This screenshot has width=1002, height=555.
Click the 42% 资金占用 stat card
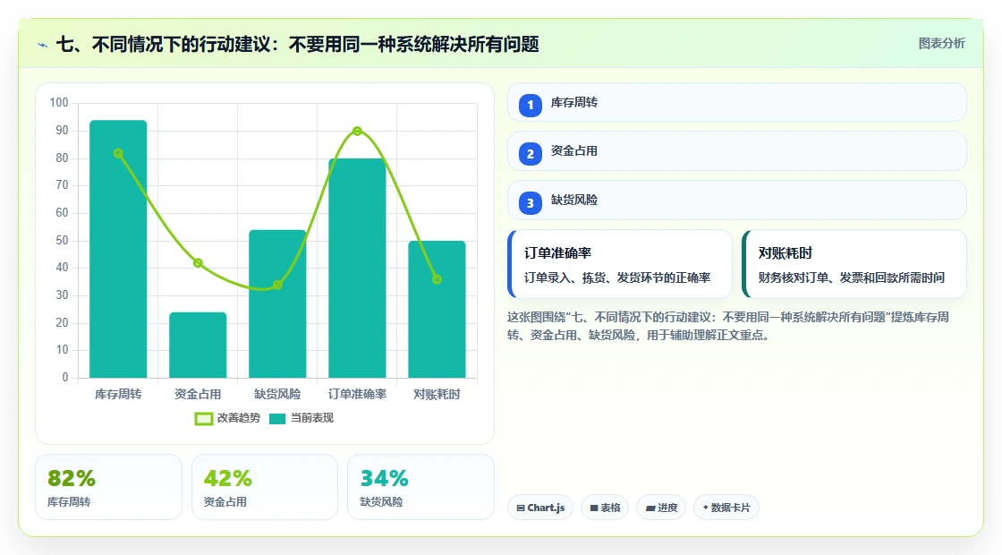[x=265, y=487]
